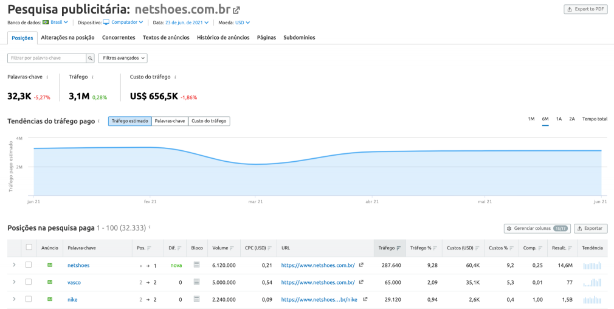Open Filtros avançados dropdown
The width and height of the screenshot is (614, 309).
pos(123,58)
